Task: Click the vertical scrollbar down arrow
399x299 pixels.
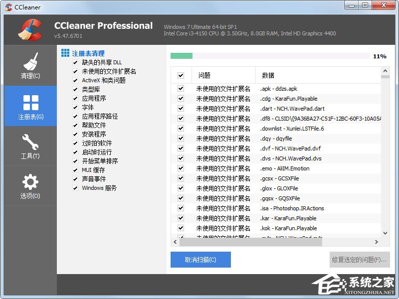Action: (x=385, y=233)
